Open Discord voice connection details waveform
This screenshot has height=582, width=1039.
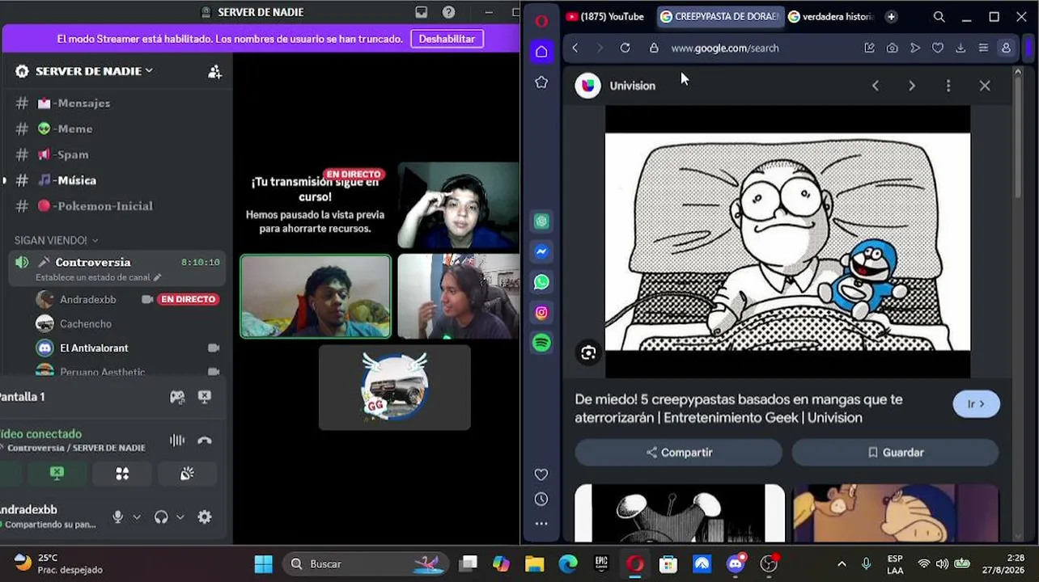pyautogui.click(x=177, y=441)
